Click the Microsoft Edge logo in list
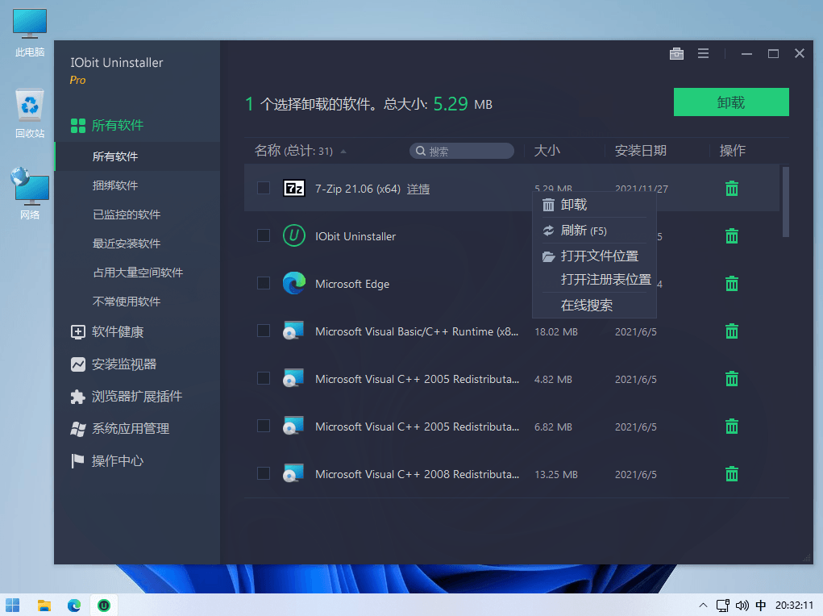The image size is (823, 616). (294, 283)
